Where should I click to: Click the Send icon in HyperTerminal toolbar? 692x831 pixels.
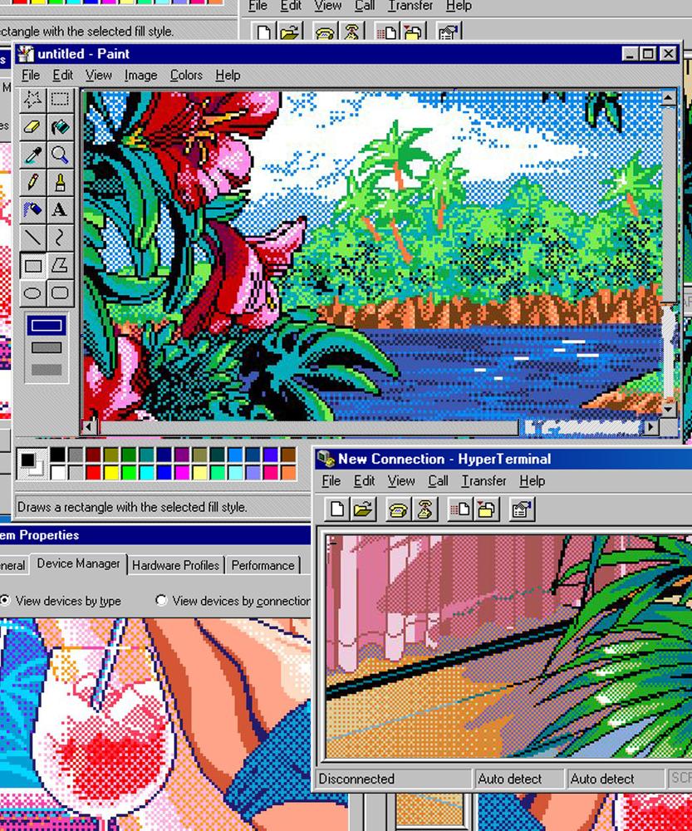point(460,509)
